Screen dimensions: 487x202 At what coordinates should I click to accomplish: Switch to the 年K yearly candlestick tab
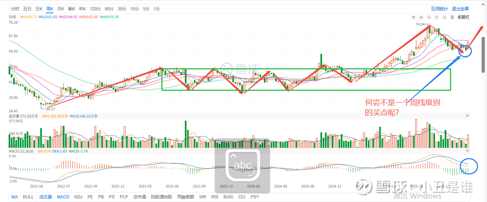pos(82,9)
